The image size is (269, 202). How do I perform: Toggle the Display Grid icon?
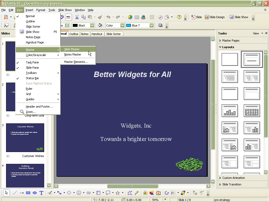152,17
